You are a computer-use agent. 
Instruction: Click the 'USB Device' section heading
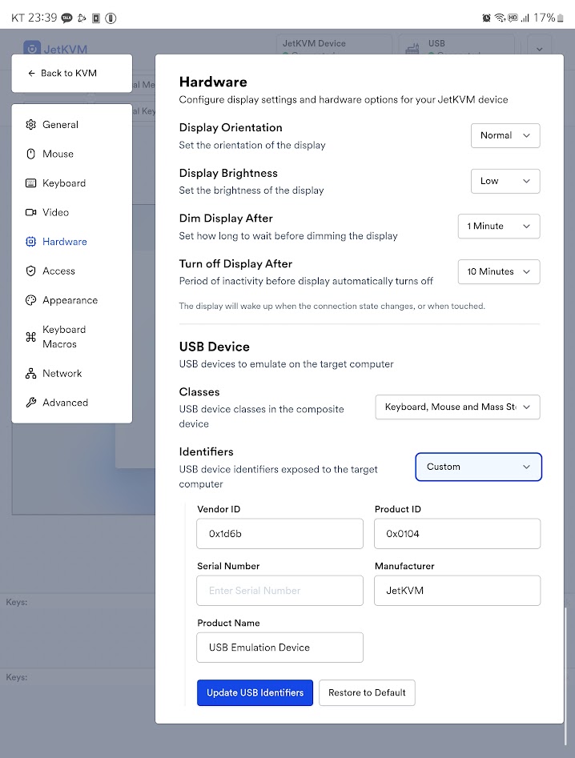tap(215, 347)
